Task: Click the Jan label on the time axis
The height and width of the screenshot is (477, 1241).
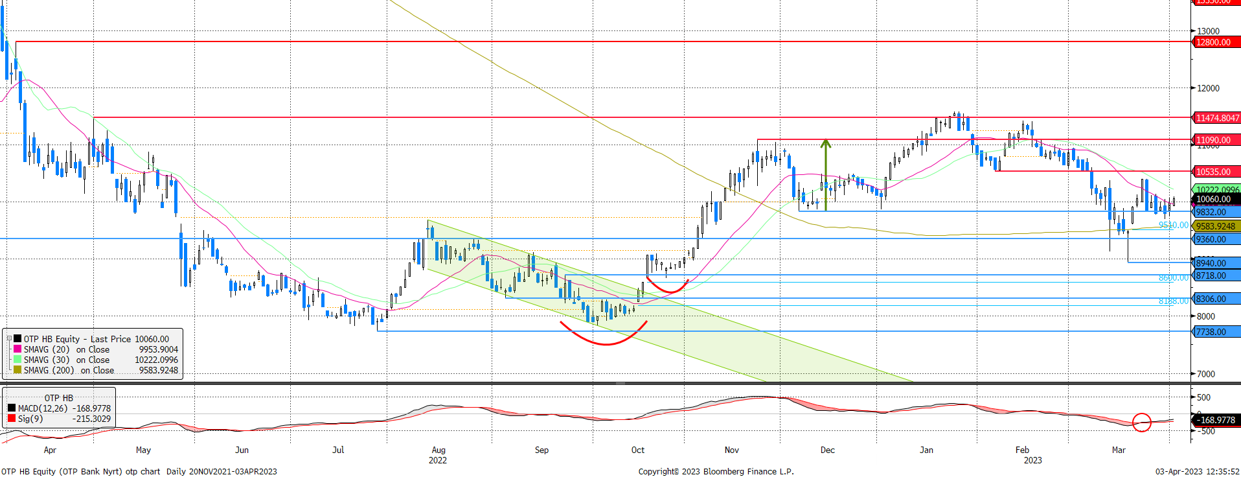Action: click(x=927, y=450)
